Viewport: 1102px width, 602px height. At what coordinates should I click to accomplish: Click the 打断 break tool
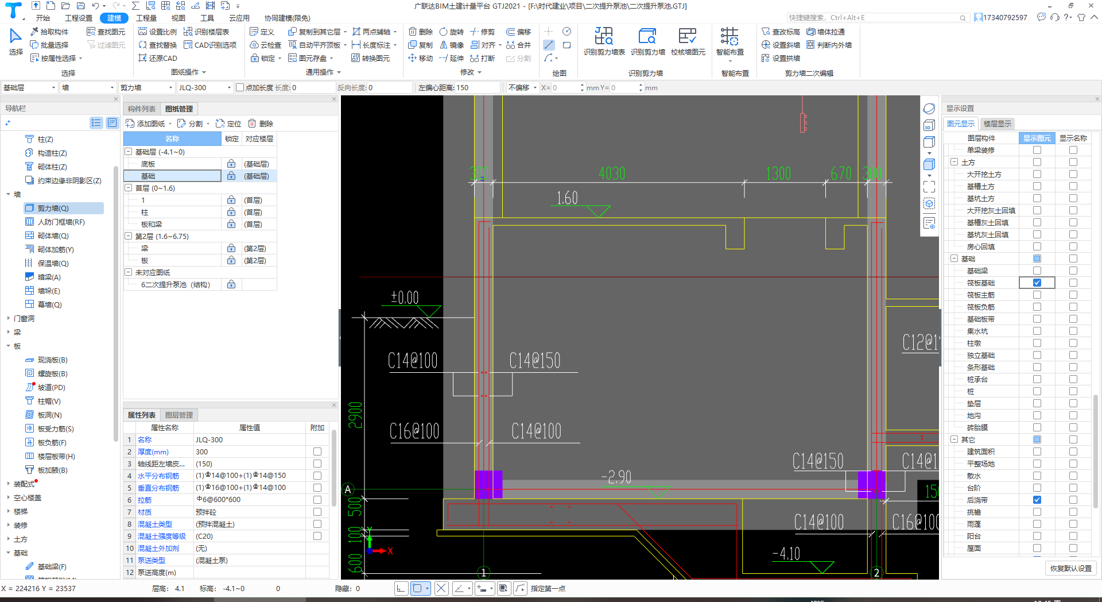482,58
